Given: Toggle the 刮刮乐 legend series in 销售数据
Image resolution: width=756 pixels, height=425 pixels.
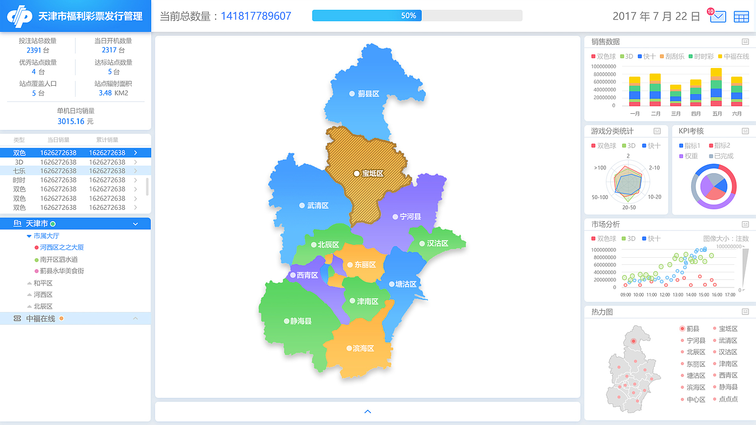Looking at the screenshot, I should coord(672,56).
